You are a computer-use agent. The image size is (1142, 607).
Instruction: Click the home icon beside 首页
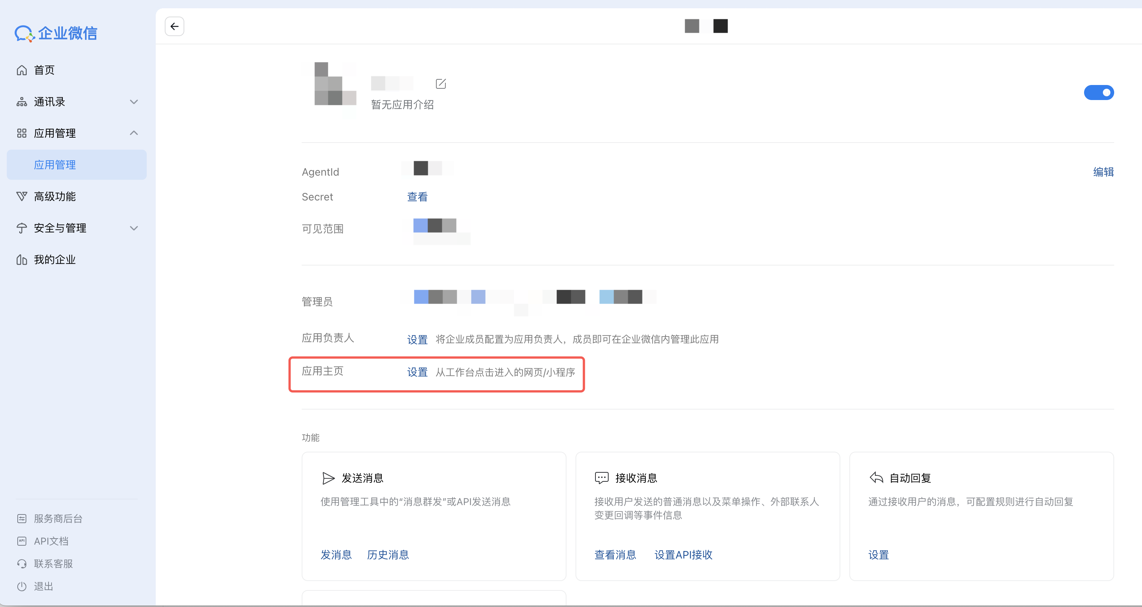(x=22, y=70)
